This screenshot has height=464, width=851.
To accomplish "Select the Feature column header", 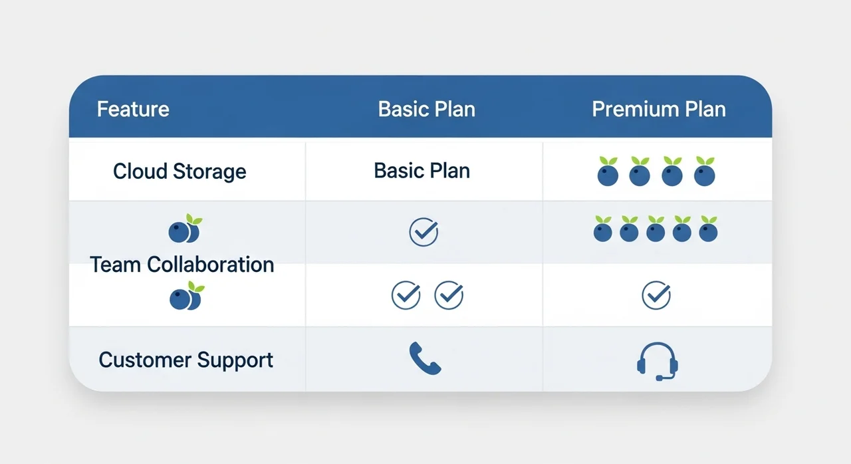I will pyautogui.click(x=133, y=109).
